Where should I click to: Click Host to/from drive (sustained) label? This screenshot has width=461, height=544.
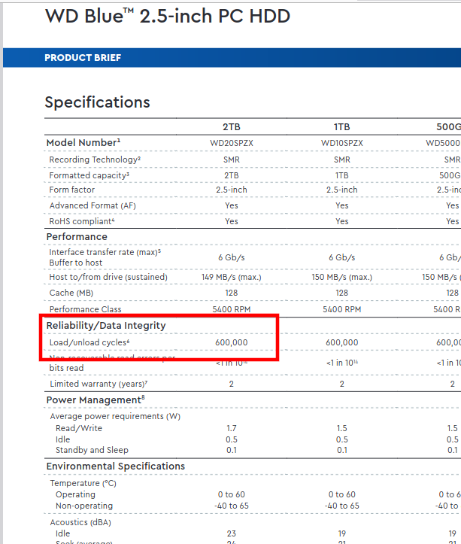[x=108, y=277]
